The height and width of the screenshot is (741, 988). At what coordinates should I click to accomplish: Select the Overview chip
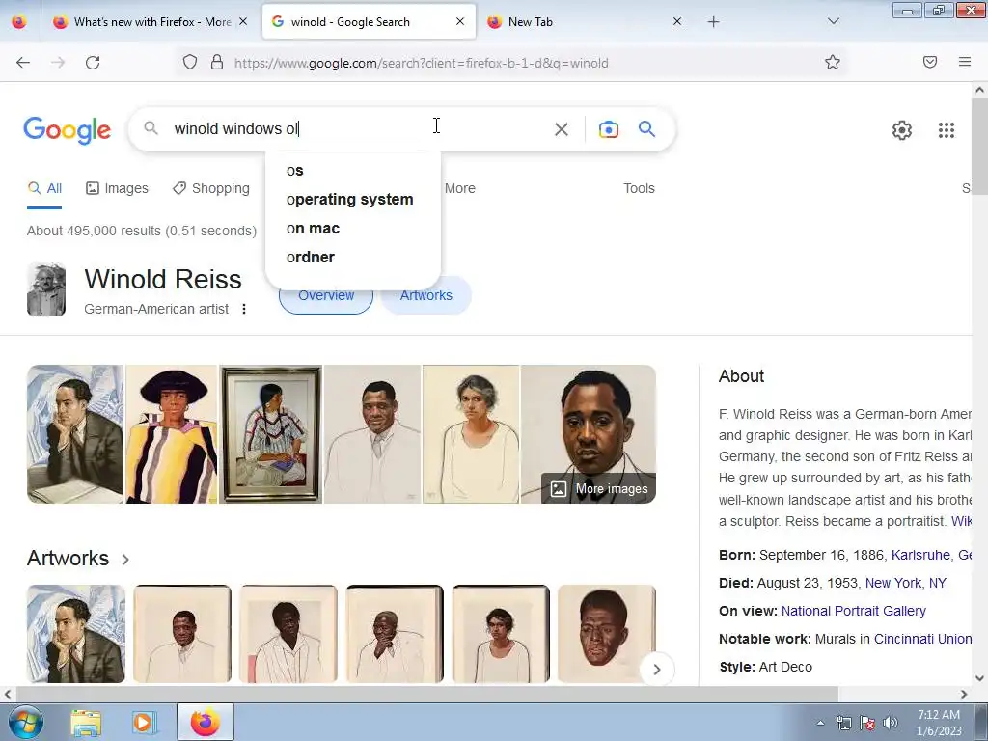(x=326, y=295)
